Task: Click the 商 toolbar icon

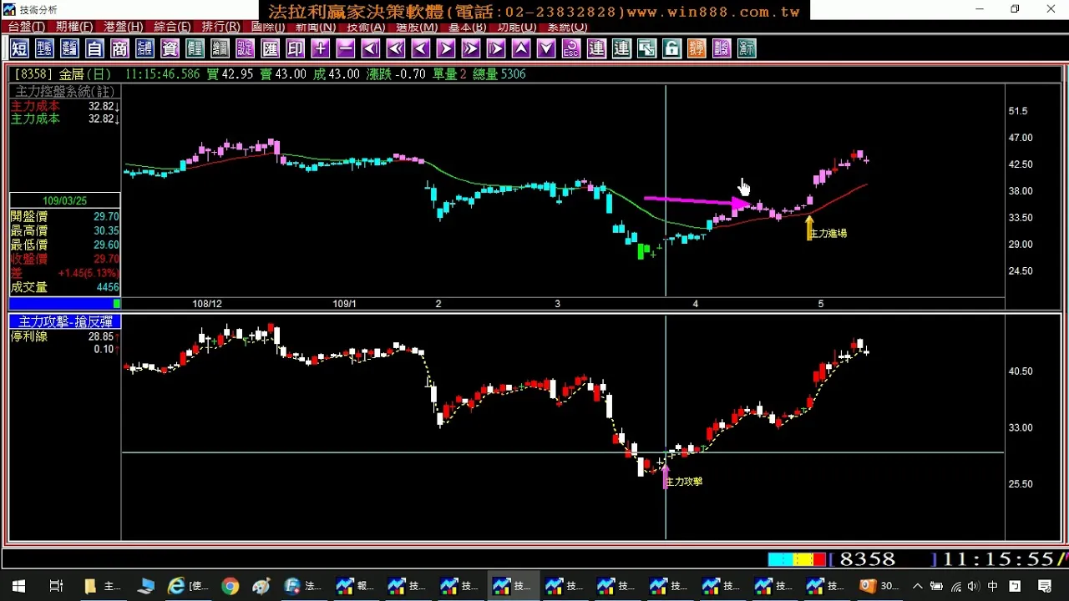Action: (119, 48)
